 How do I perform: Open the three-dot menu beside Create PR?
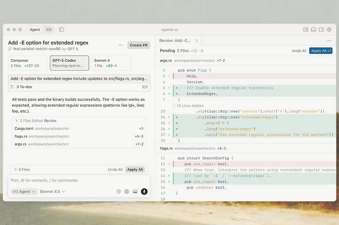(x=121, y=45)
